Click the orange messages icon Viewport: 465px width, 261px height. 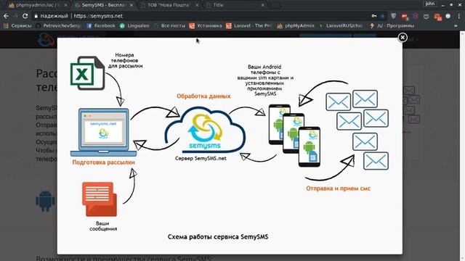[x=100, y=199]
